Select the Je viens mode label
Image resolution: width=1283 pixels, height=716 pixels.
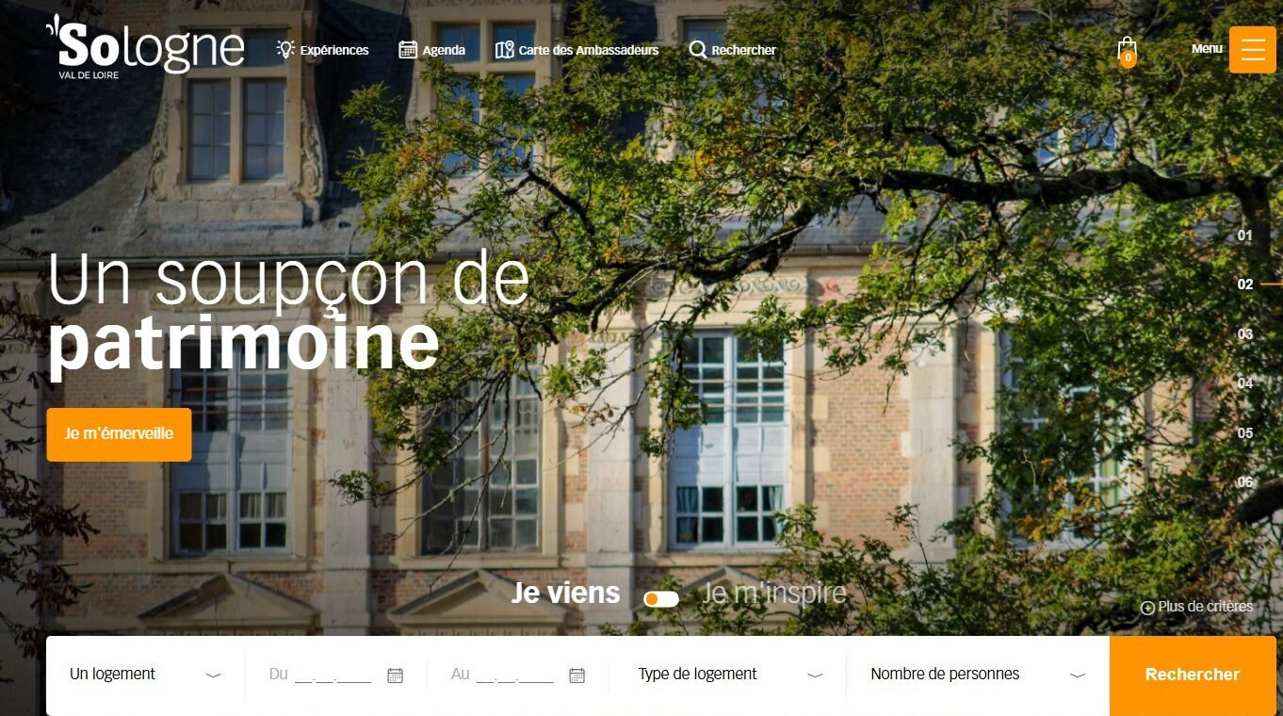565,593
